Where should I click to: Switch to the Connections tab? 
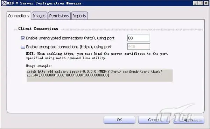click(19, 16)
